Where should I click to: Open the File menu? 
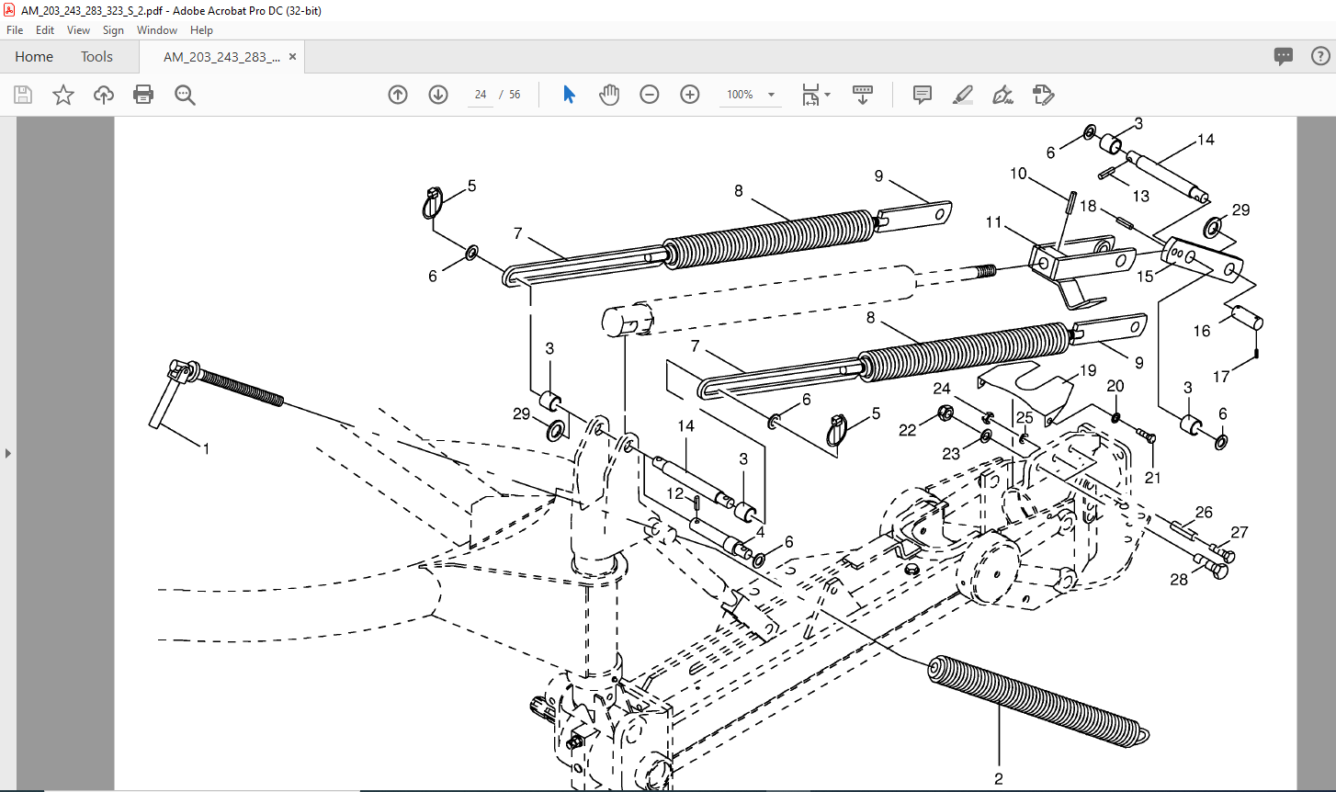[15, 30]
